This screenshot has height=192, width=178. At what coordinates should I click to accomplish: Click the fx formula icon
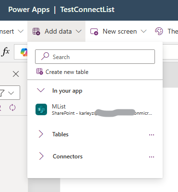point(5,52)
